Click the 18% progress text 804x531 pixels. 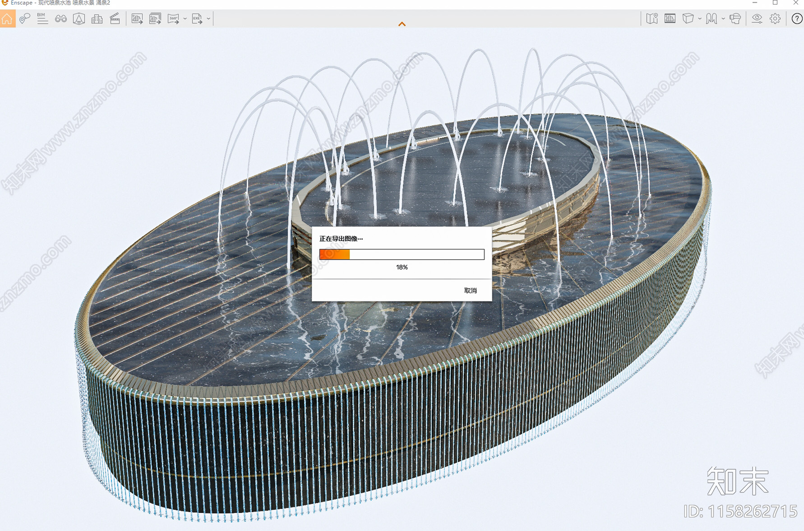click(402, 267)
